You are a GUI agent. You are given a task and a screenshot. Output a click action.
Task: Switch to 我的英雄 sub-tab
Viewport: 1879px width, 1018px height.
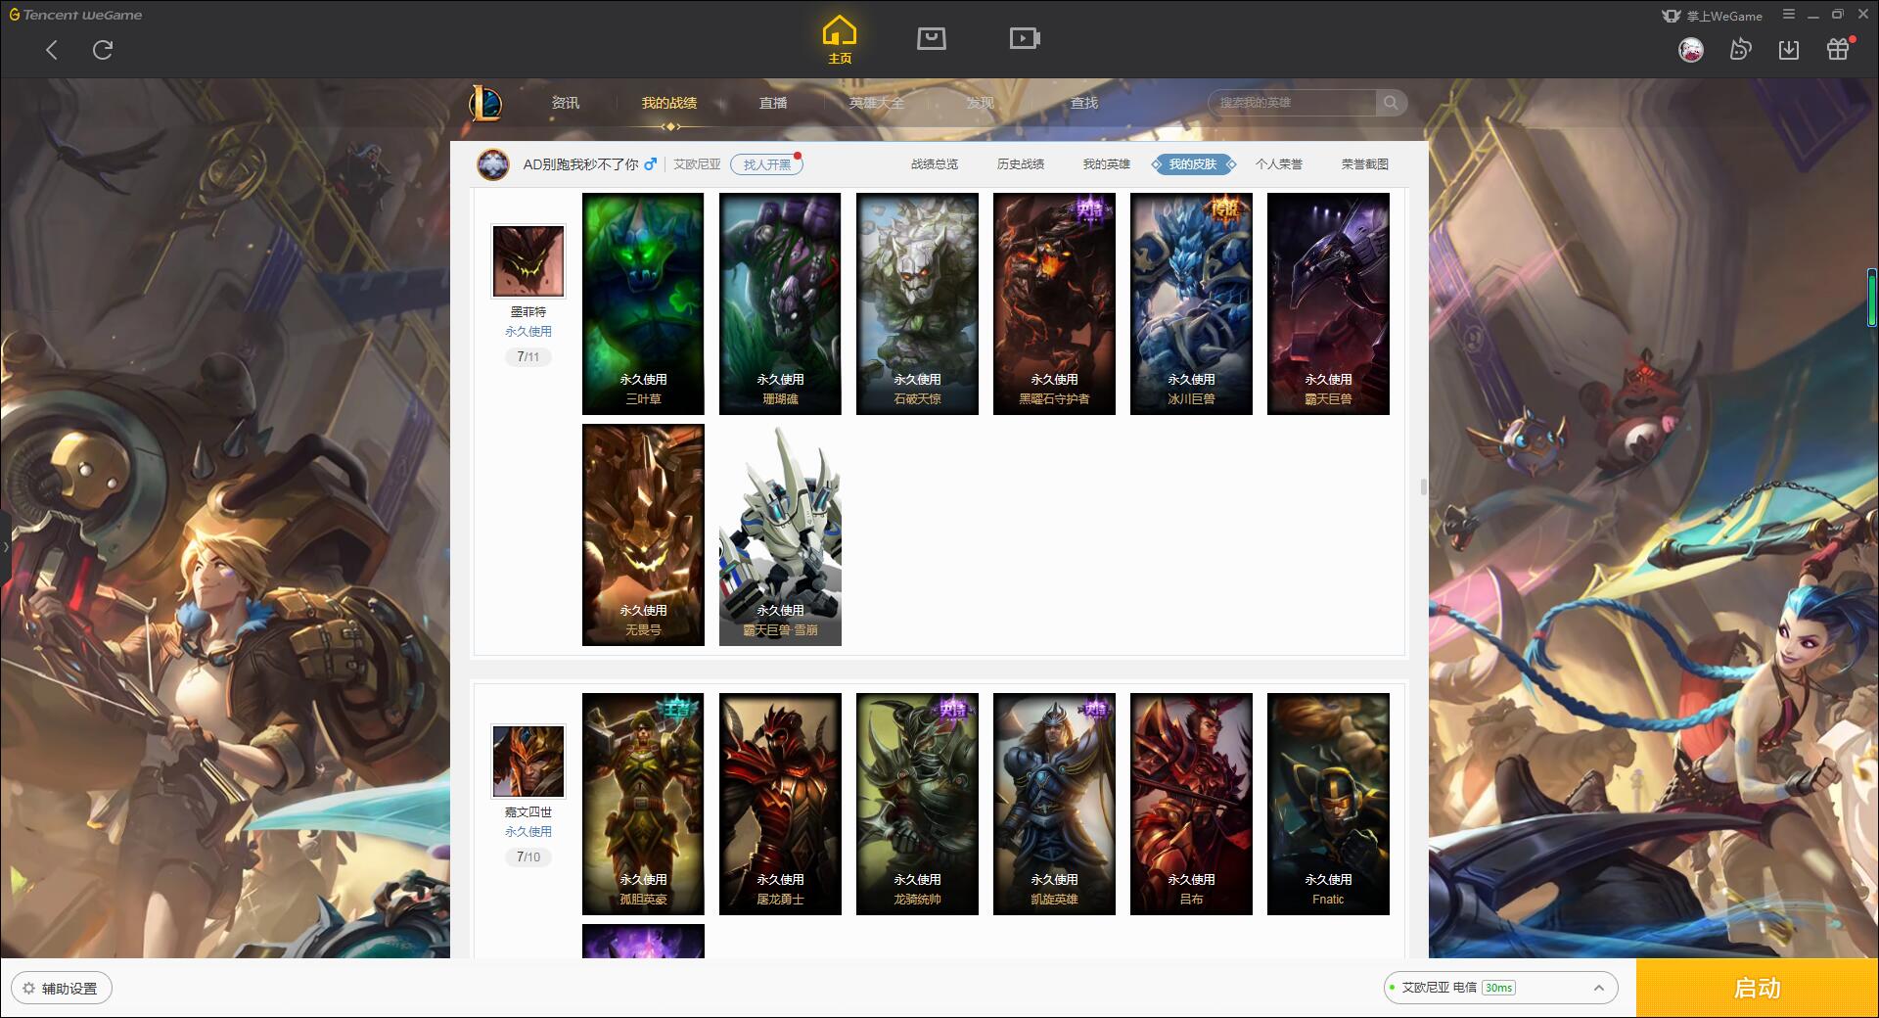pyautogui.click(x=1107, y=164)
